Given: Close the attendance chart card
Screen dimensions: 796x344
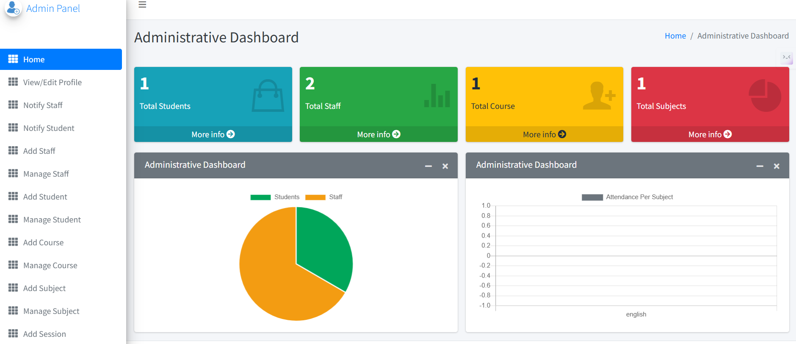Looking at the screenshot, I should (x=777, y=166).
